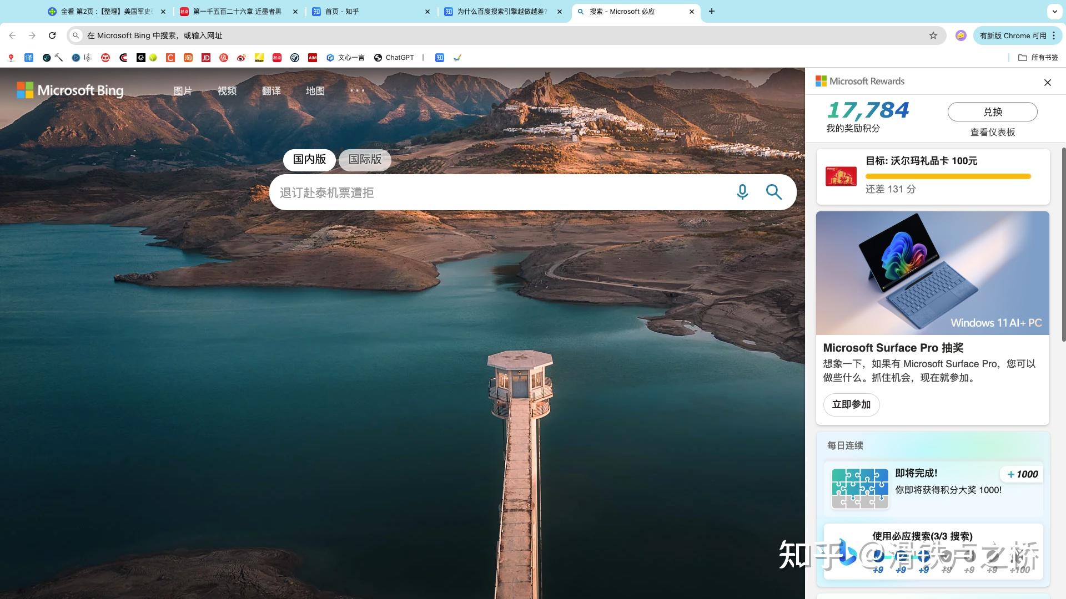1066x599 pixels.
Task: Open the ChatGPT bookmark
Action: (x=394, y=58)
